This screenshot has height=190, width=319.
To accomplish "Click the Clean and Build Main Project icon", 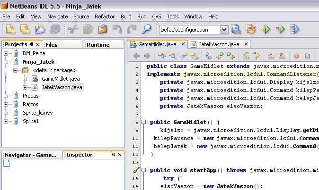I will coord(250,29).
